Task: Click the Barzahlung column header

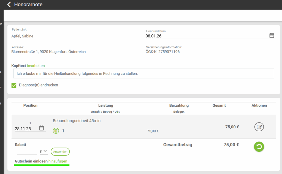Action: [179, 105]
